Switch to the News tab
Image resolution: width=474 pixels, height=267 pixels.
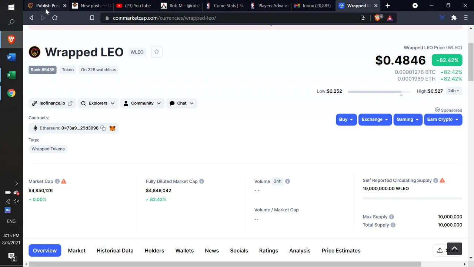point(212,250)
